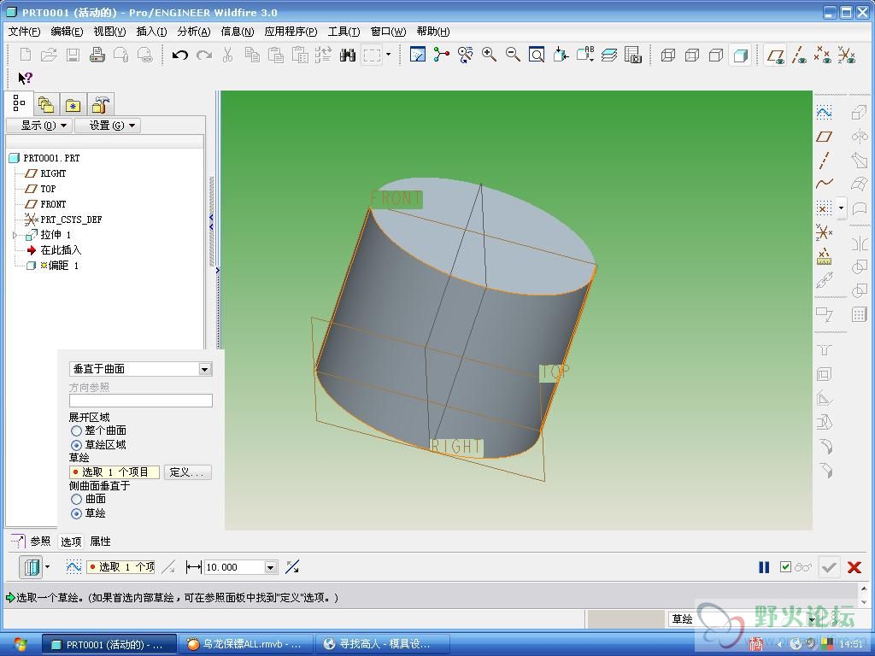Select the Datum Curve tool on the right
875x656 pixels.
click(x=824, y=184)
